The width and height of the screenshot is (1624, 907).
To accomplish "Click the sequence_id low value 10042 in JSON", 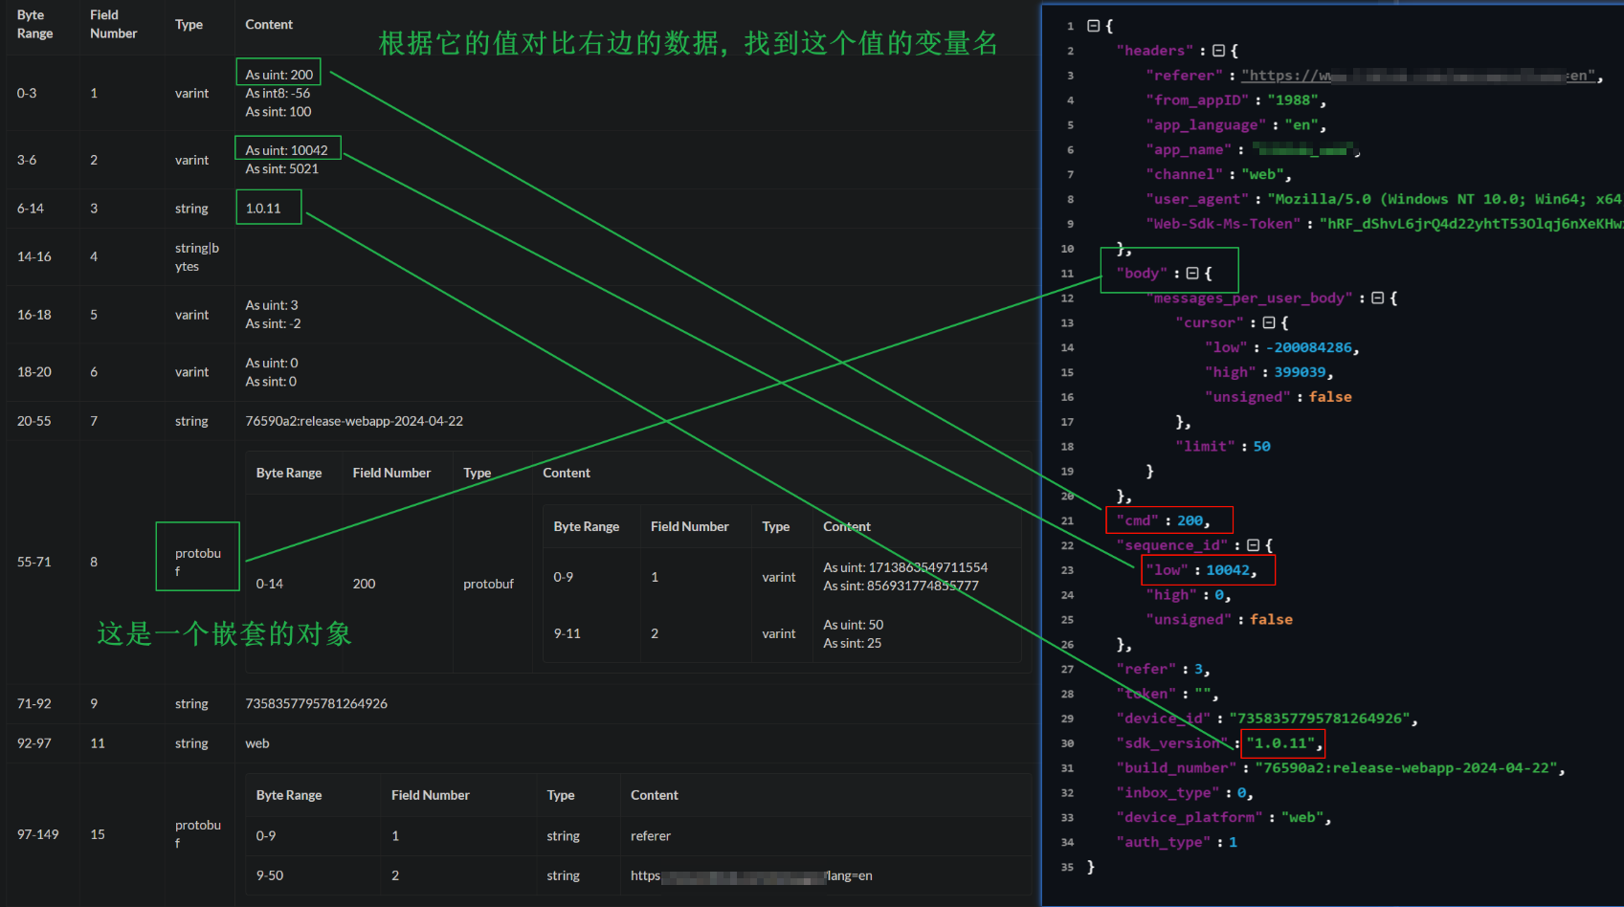I will (1228, 570).
